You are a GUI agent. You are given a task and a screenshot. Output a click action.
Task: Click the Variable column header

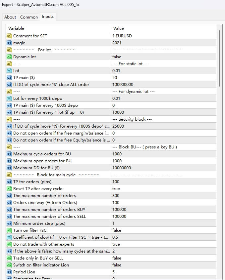coord(16,28)
